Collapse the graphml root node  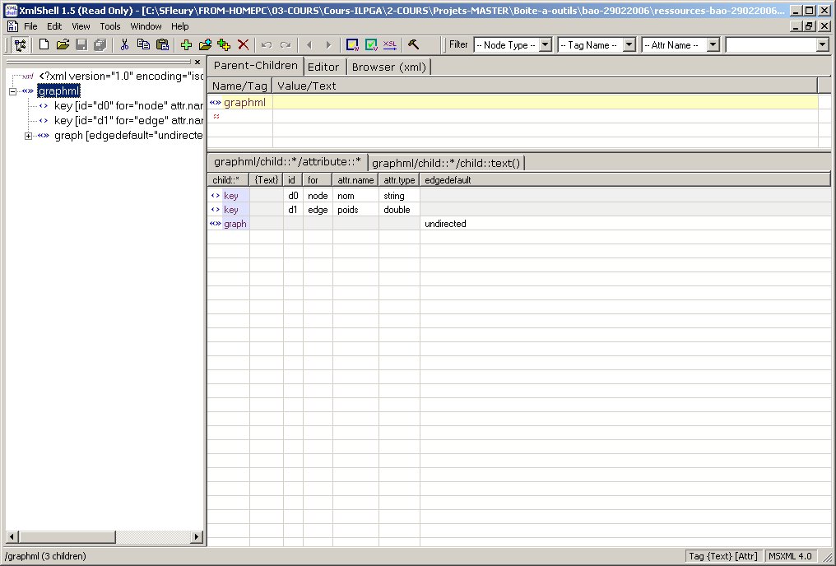[x=12, y=91]
